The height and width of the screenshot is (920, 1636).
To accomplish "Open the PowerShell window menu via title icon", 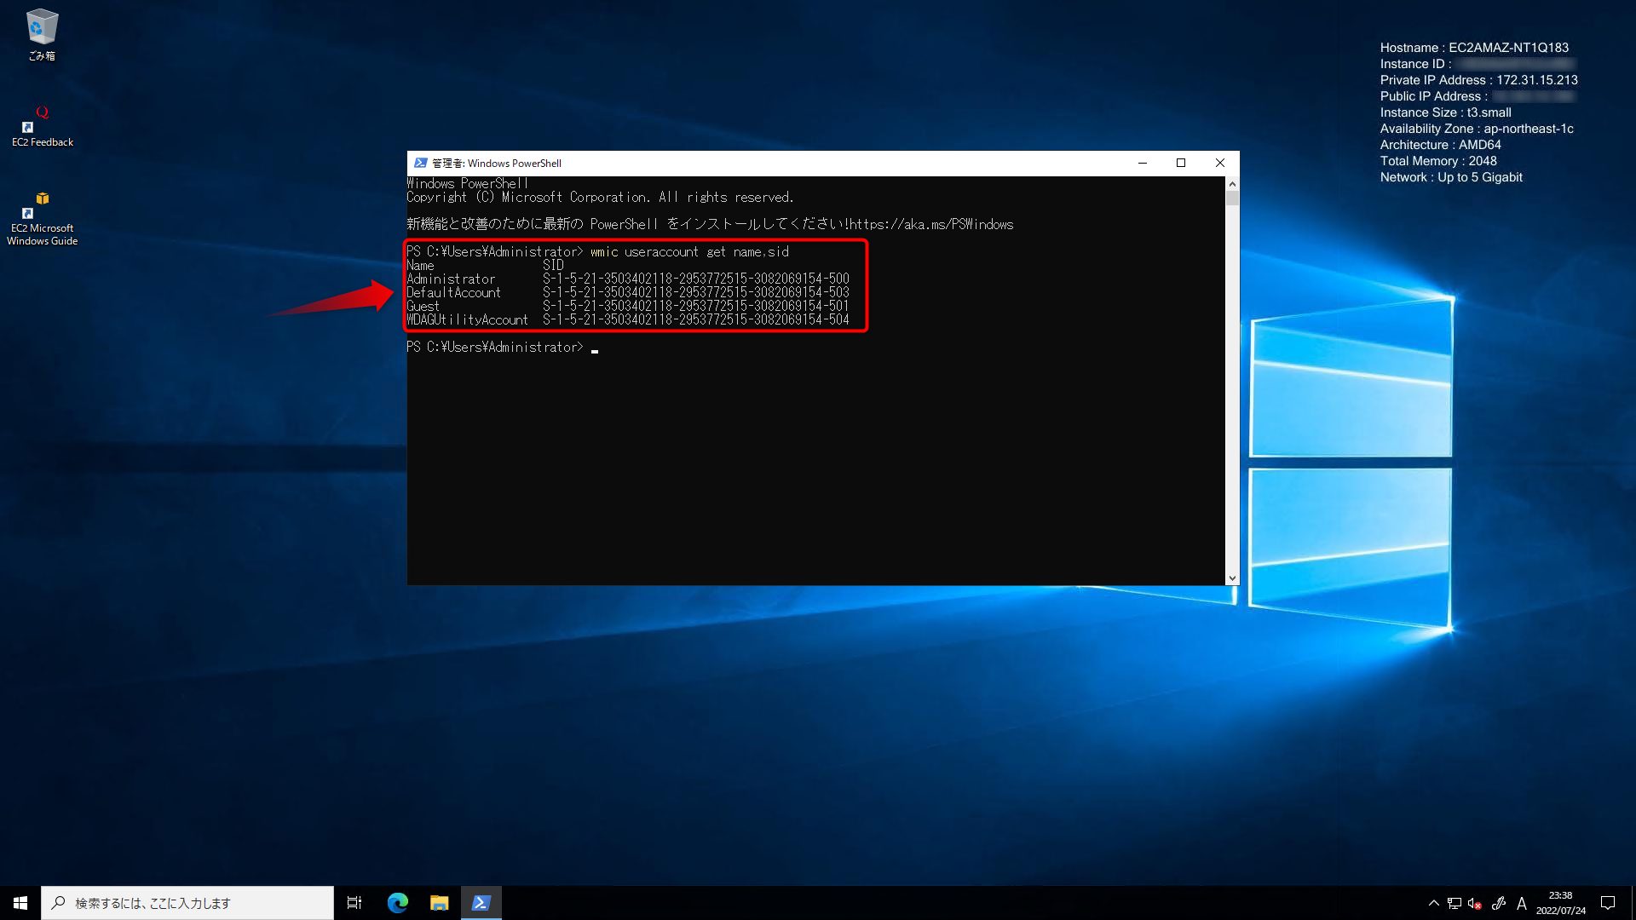I will (421, 163).
